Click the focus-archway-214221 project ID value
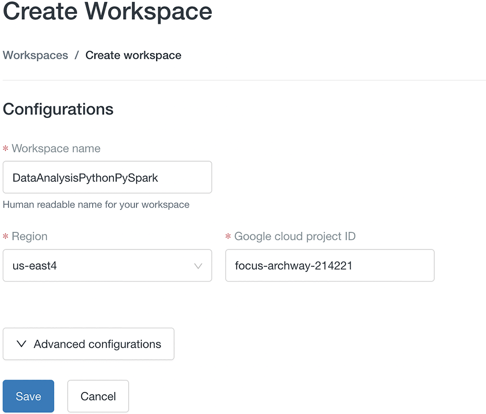The height and width of the screenshot is (414, 486). coord(293,266)
